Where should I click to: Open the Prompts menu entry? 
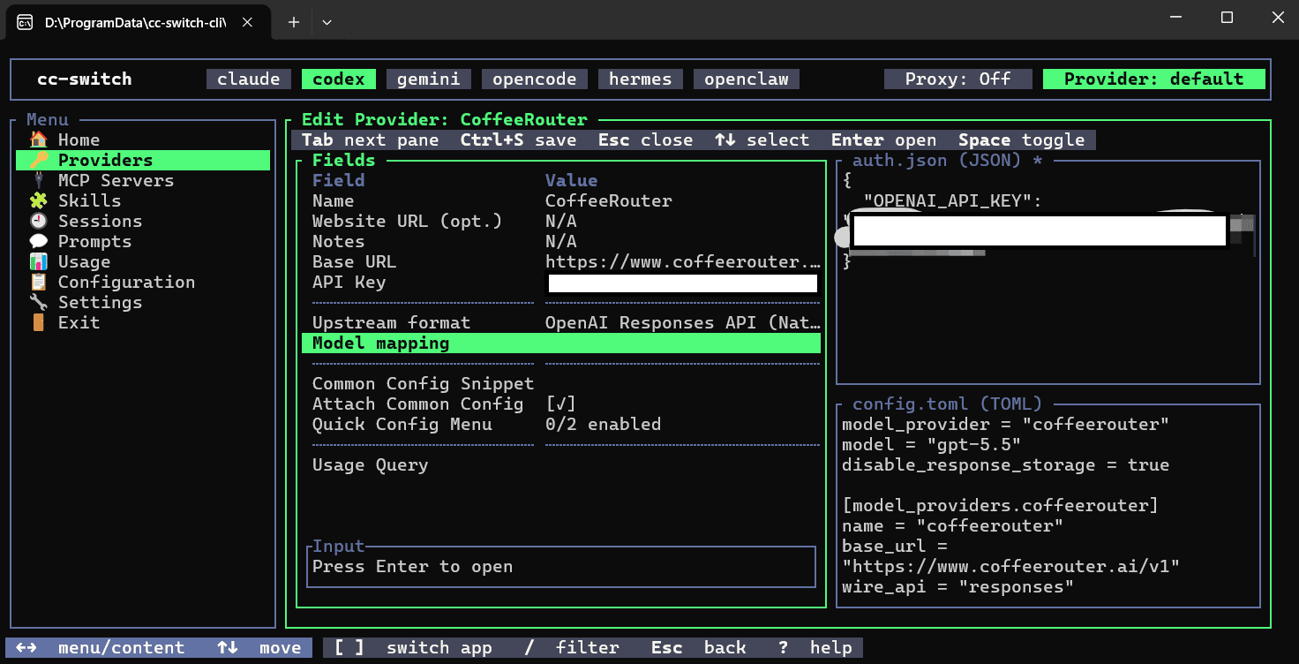click(x=143, y=241)
